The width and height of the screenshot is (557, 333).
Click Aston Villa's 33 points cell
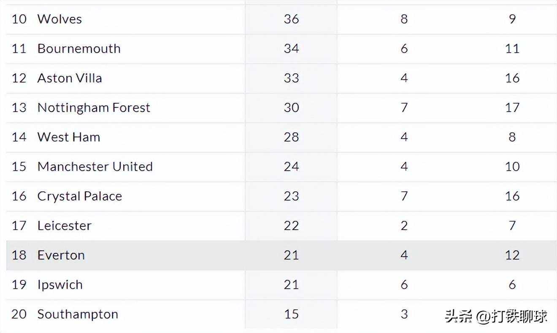[x=291, y=78]
